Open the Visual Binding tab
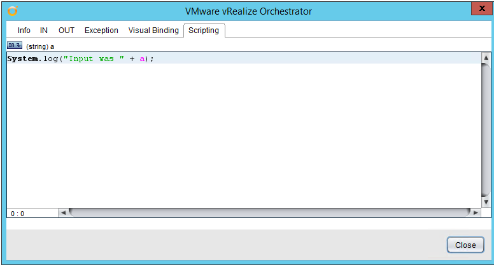494x267 pixels. coord(153,30)
